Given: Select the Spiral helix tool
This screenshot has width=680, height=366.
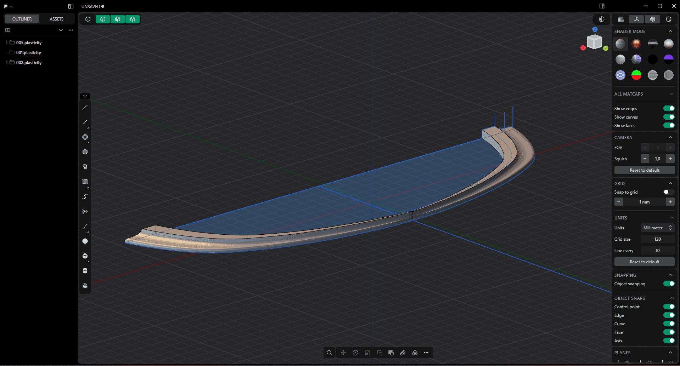Looking at the screenshot, I should 85,167.
